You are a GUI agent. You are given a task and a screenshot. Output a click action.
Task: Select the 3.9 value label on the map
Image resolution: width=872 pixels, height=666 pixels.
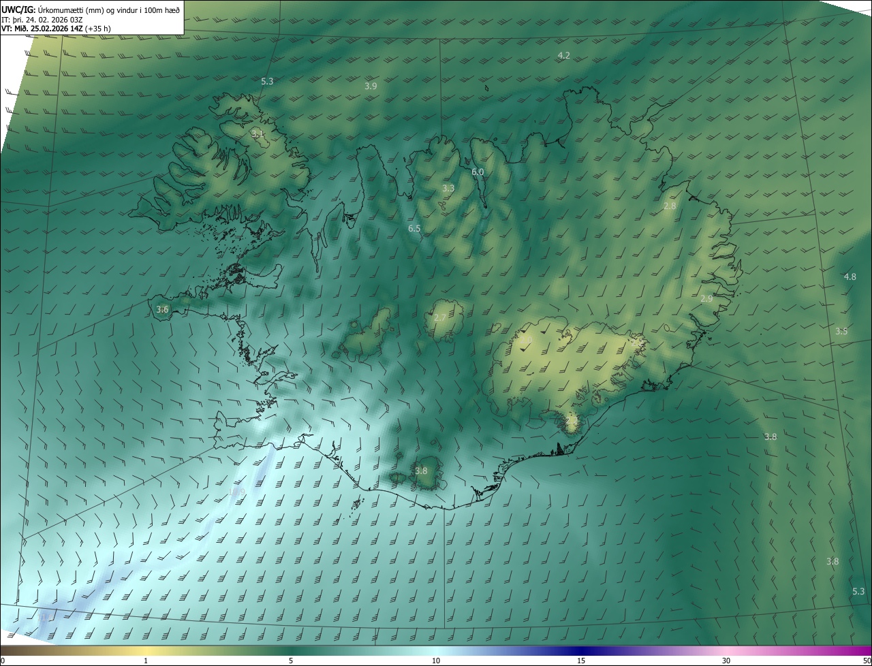[x=371, y=86]
